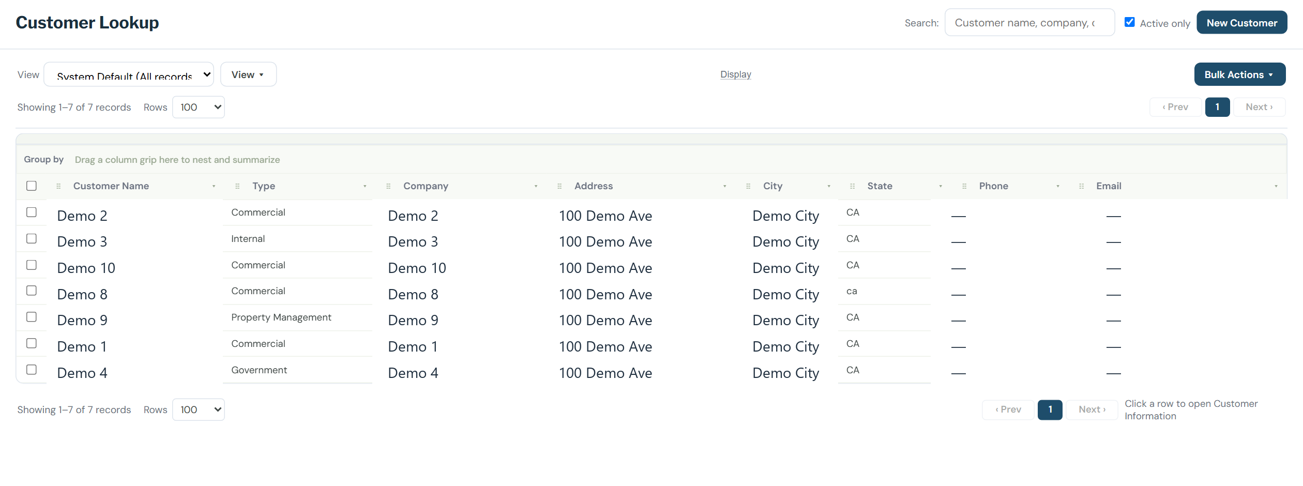Click the top Next page button
The height and width of the screenshot is (486, 1303).
pyautogui.click(x=1259, y=107)
